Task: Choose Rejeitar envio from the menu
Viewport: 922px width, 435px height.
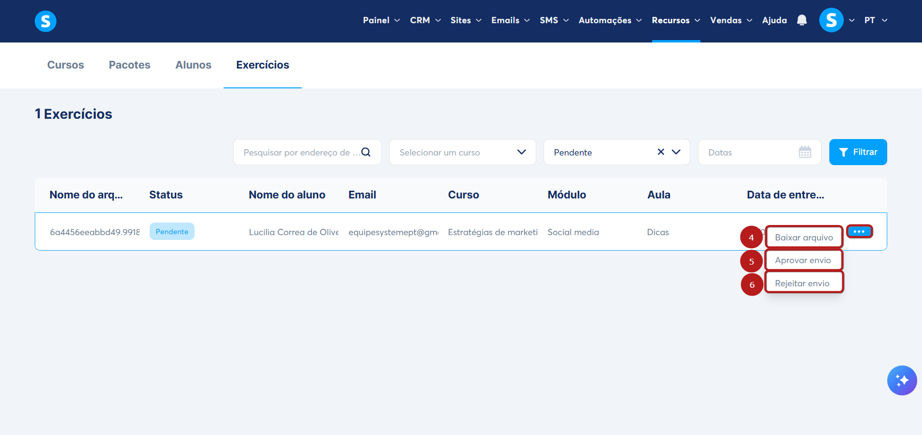Action: (x=804, y=283)
